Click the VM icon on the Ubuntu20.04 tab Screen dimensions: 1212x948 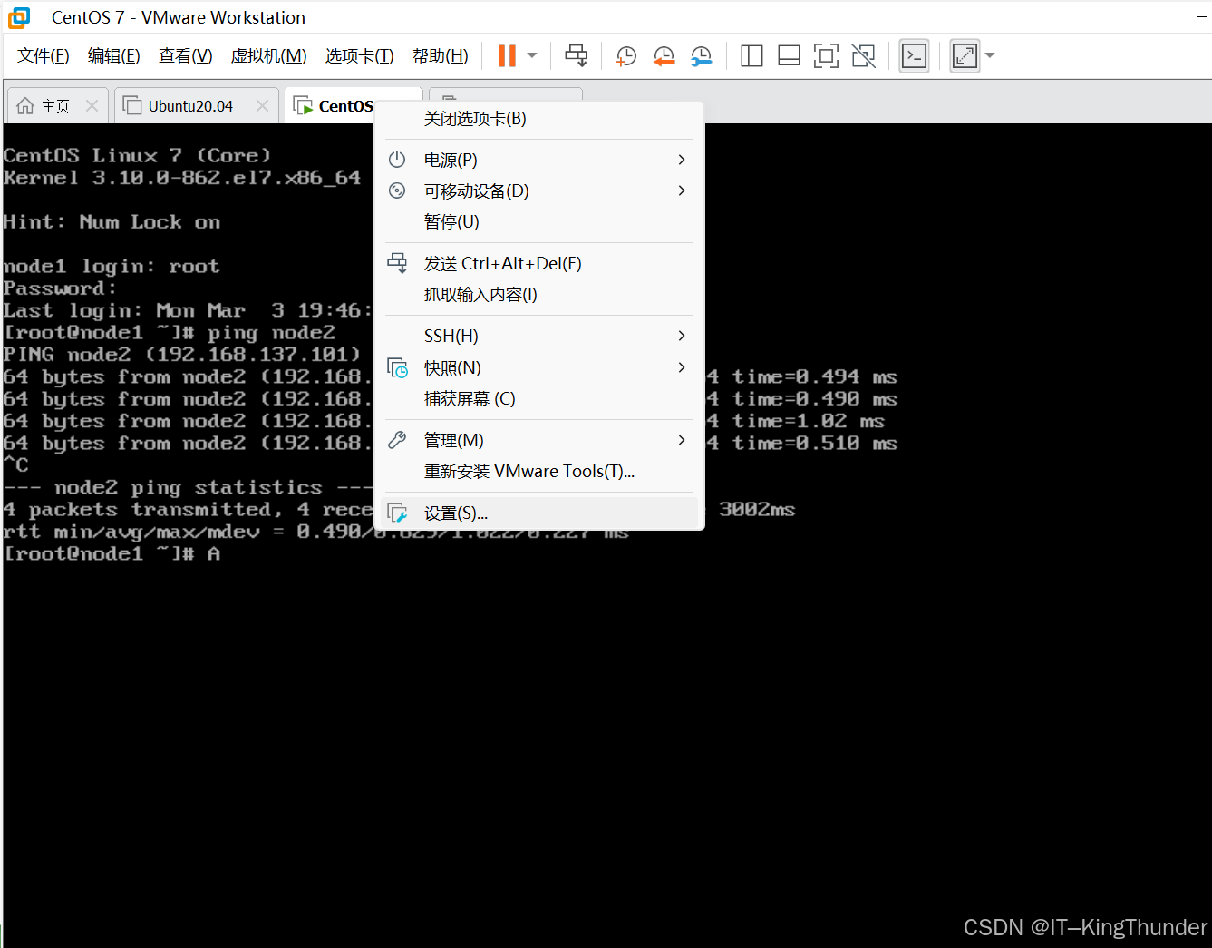click(x=132, y=106)
